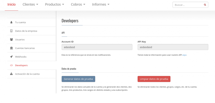The height and width of the screenshot is (103, 215).
Task: Open the Webhooks sidebar section
Action: point(32,57)
